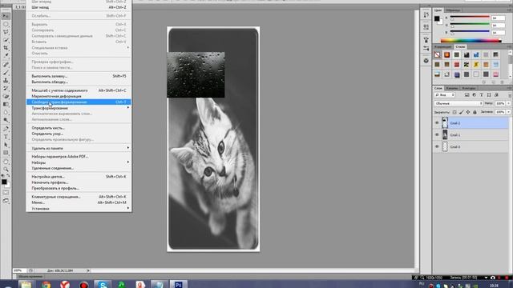Choose Марионеточная деформация menu item
Screen dimensions: 513x288
79,96
